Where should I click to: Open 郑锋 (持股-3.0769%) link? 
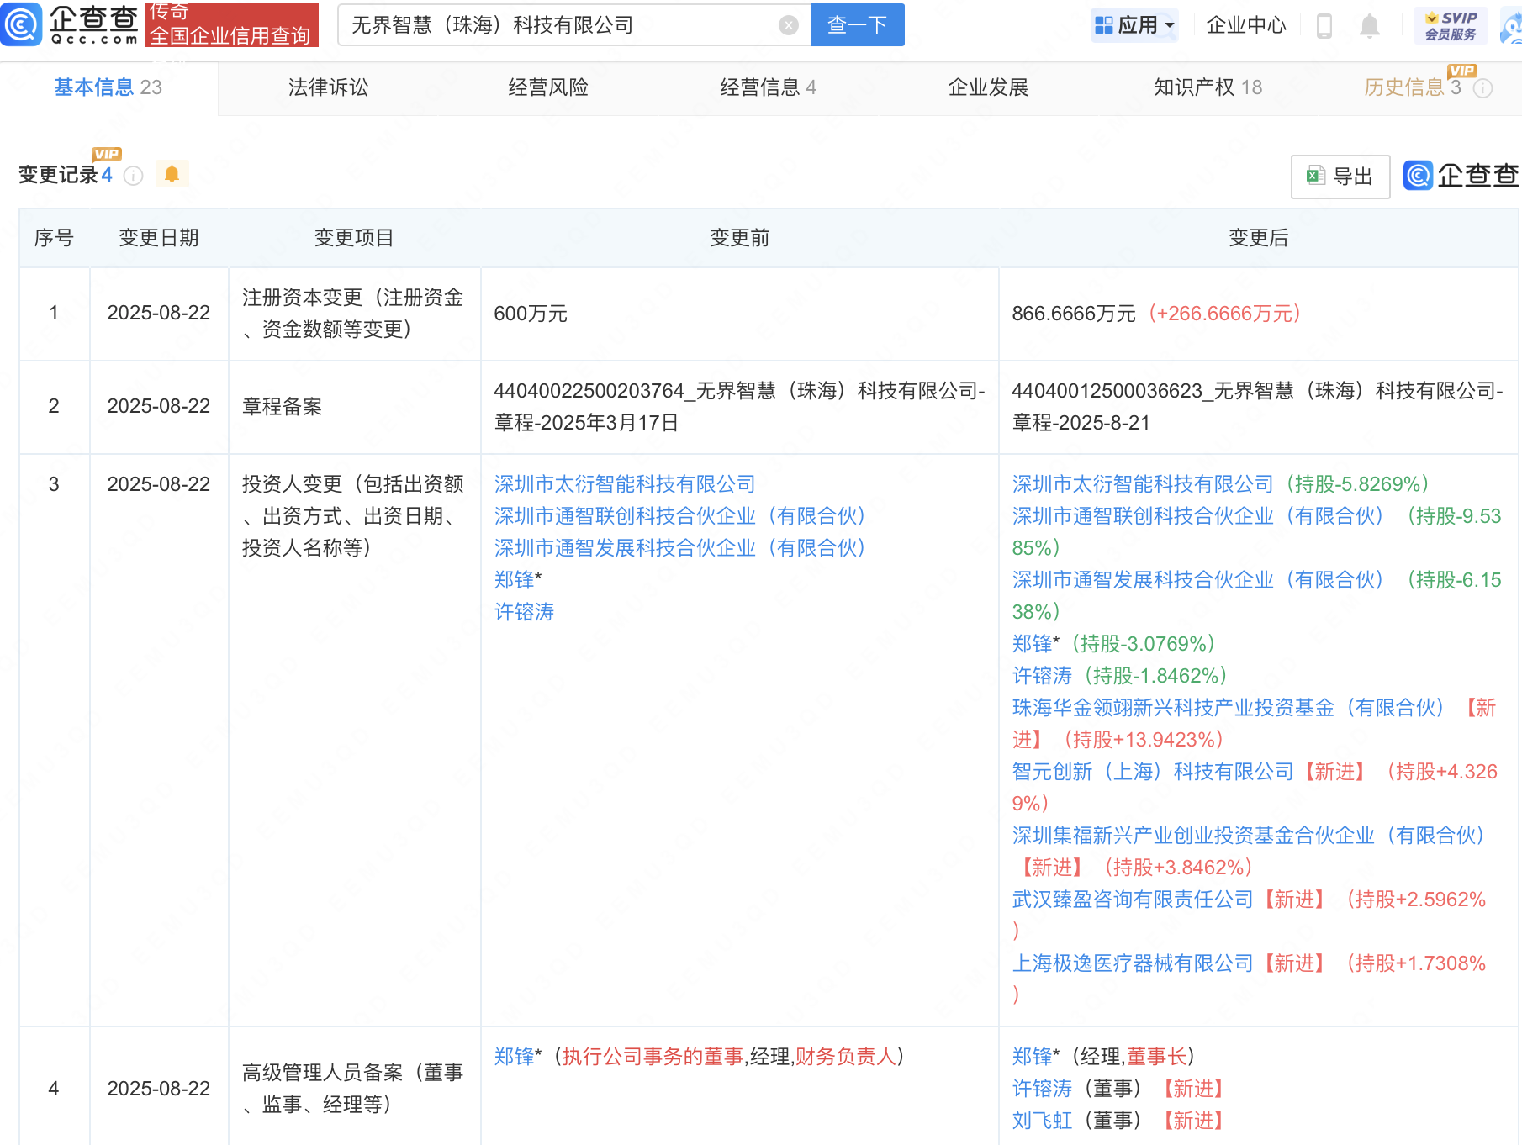1033,644
